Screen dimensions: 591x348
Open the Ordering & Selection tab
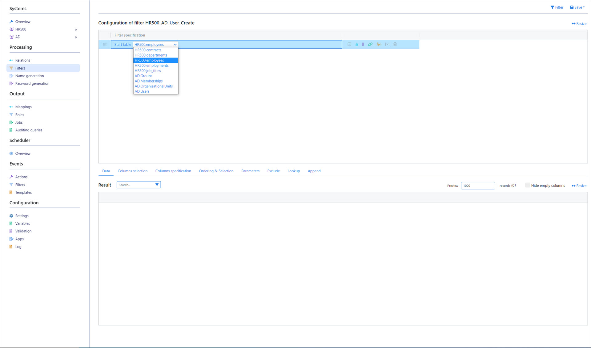pyautogui.click(x=216, y=171)
